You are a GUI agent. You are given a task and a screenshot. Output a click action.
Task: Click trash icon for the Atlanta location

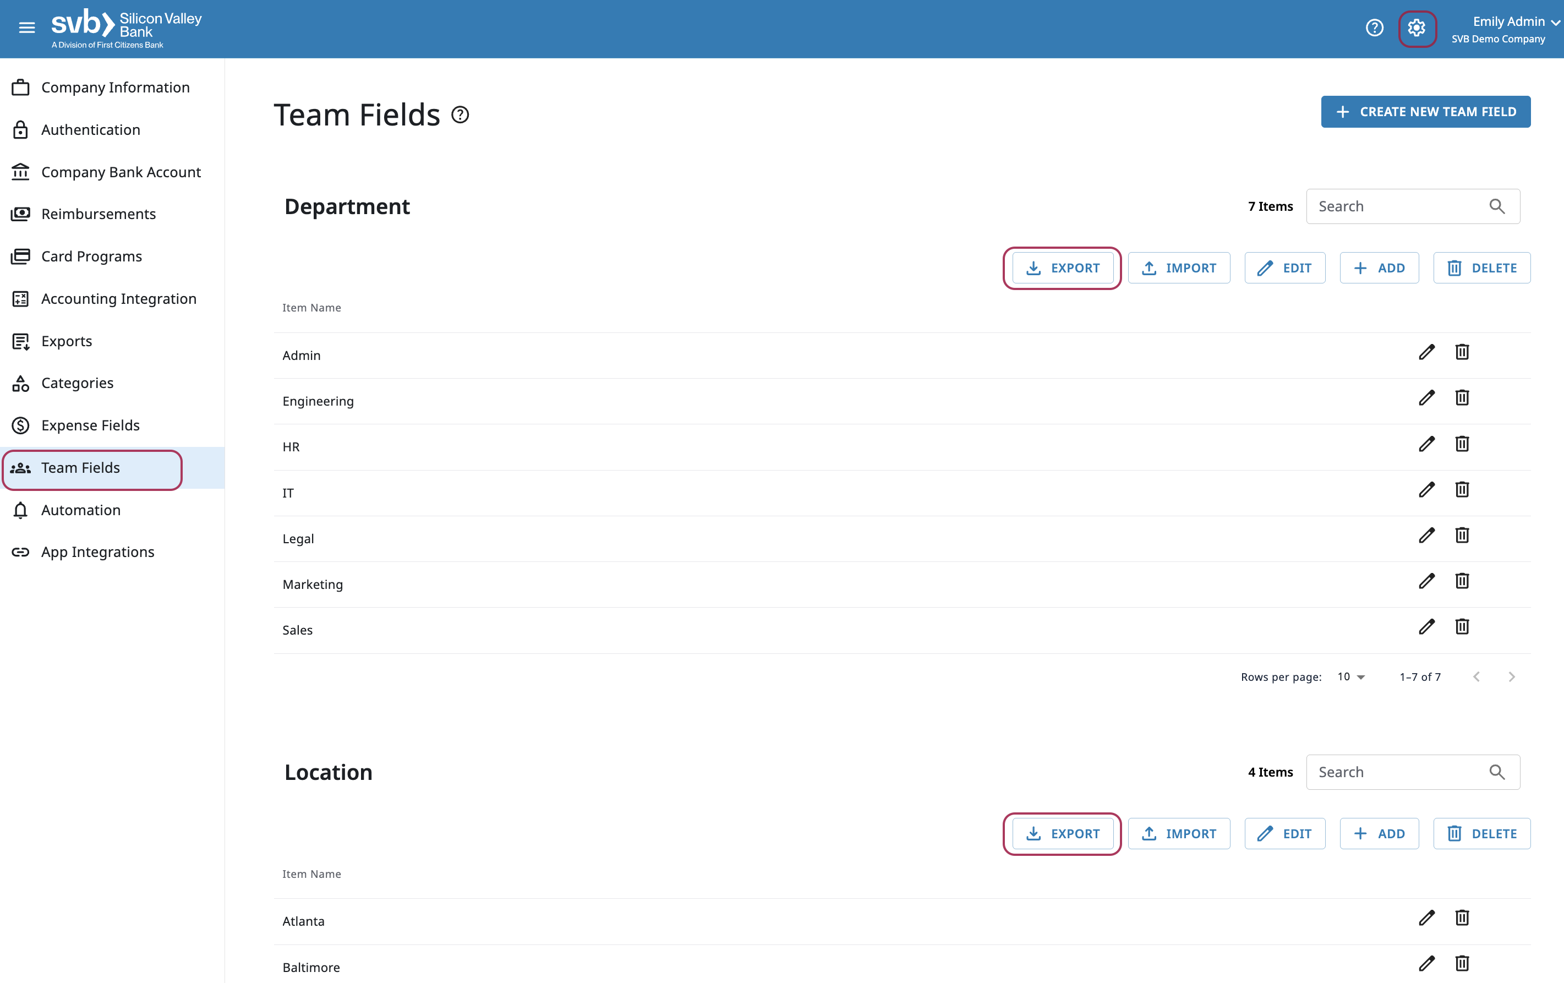point(1462,918)
